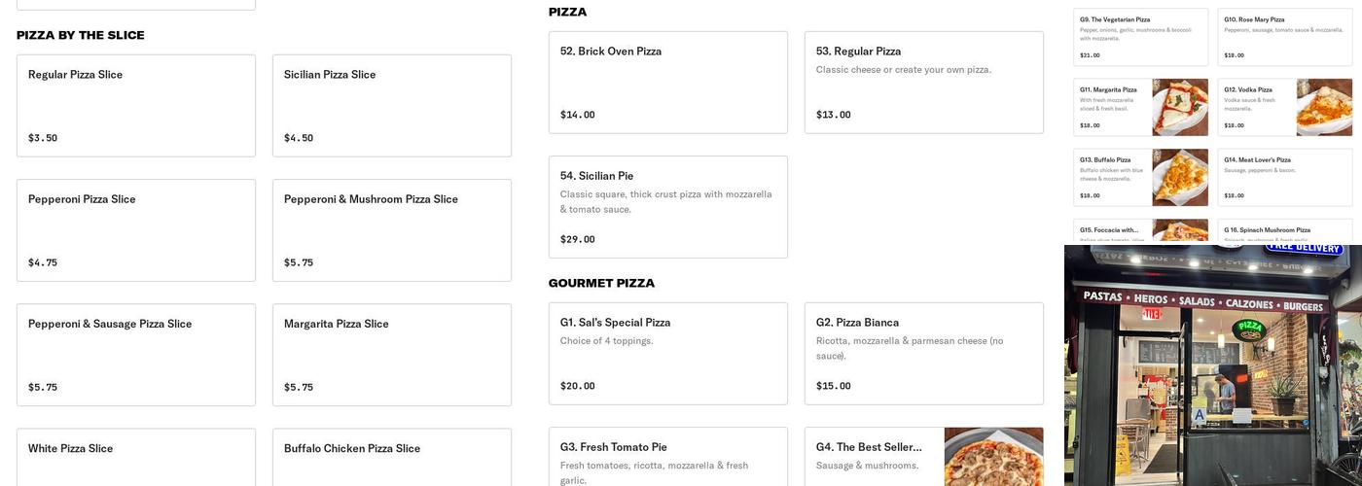Open the pizzeria storefront photo
This screenshot has width=1362, height=486.
[1213, 369]
